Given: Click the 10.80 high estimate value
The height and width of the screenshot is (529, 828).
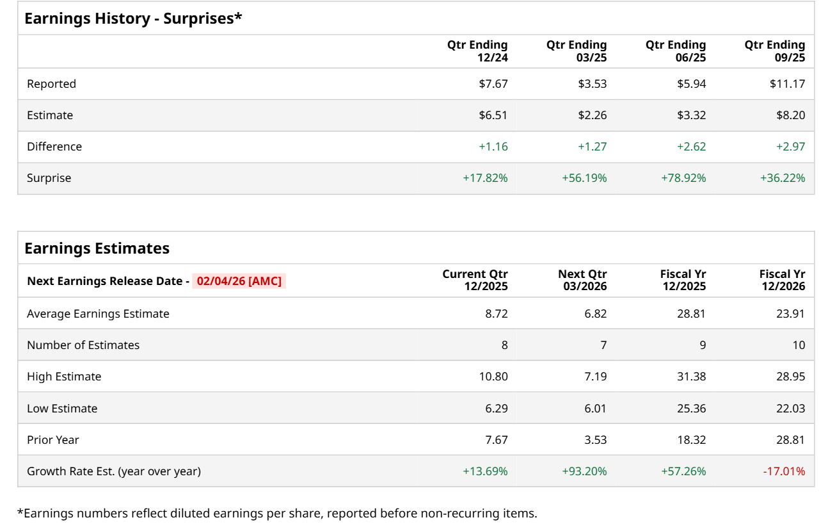Looking at the screenshot, I should click(493, 377).
